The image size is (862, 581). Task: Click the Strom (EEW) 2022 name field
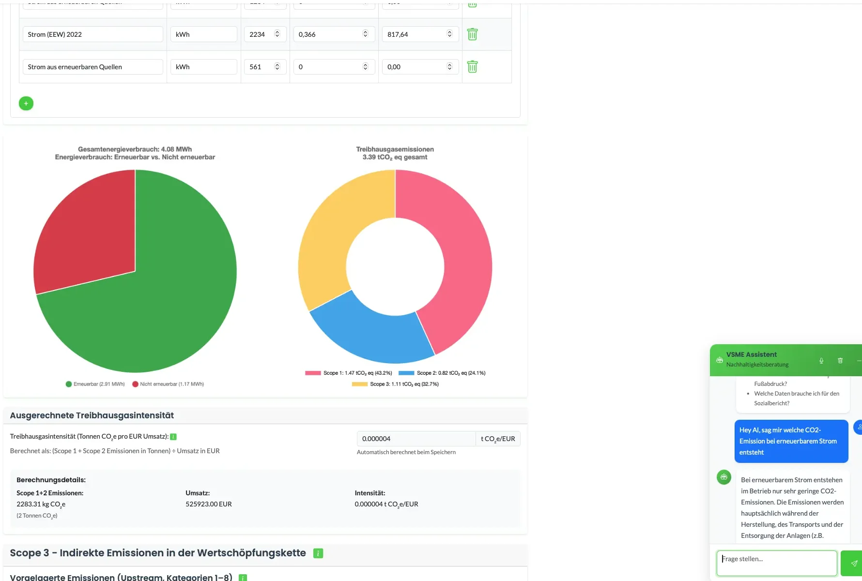click(92, 34)
